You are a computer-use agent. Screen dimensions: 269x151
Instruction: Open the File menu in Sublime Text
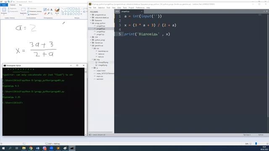coord(90,8)
